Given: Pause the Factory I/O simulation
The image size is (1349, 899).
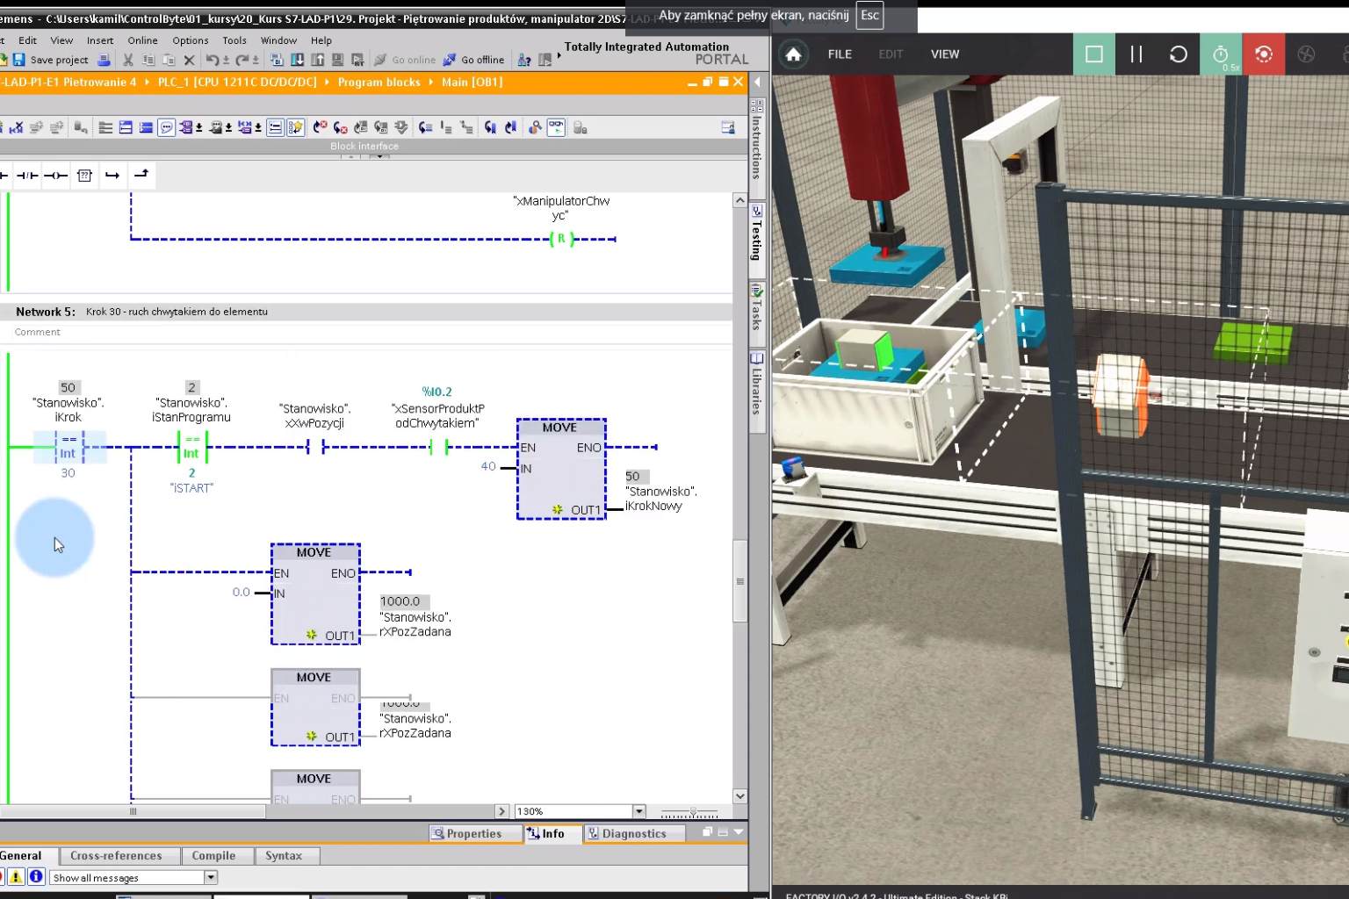Looking at the screenshot, I should (1136, 54).
